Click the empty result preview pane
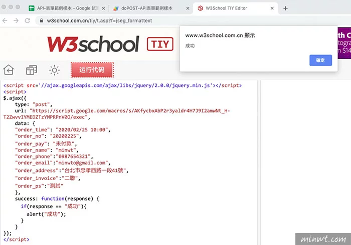The height and width of the screenshot is (245, 351). [306, 162]
